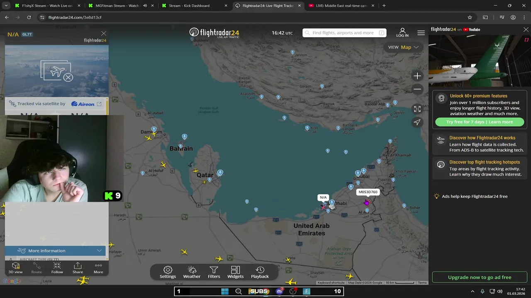
Task: Follow the selected aircraft
Action: click(x=57, y=268)
